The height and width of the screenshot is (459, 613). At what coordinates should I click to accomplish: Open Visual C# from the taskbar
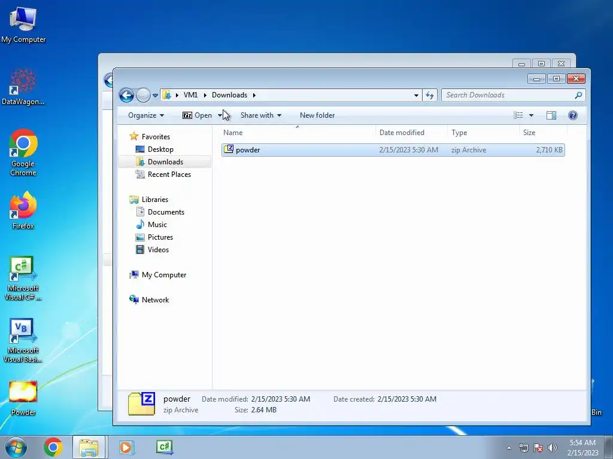(x=165, y=447)
